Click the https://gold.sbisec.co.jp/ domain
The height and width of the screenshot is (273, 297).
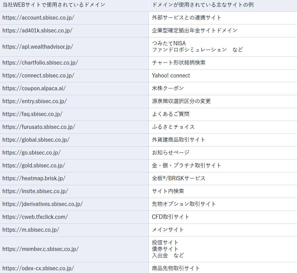coord(34,166)
